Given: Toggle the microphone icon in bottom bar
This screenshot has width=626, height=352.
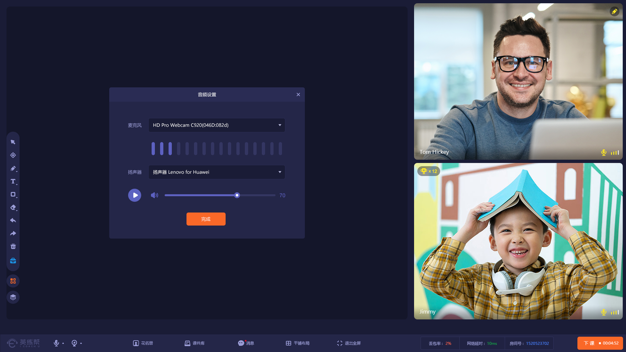Looking at the screenshot, I should pos(56,343).
